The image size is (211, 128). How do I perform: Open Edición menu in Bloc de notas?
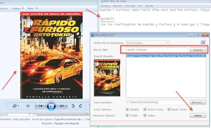tap(117, 6)
